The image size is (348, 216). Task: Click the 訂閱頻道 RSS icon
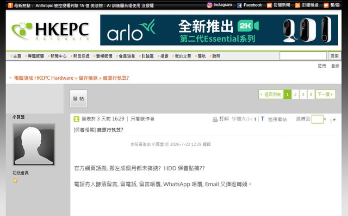(x=297, y=5)
